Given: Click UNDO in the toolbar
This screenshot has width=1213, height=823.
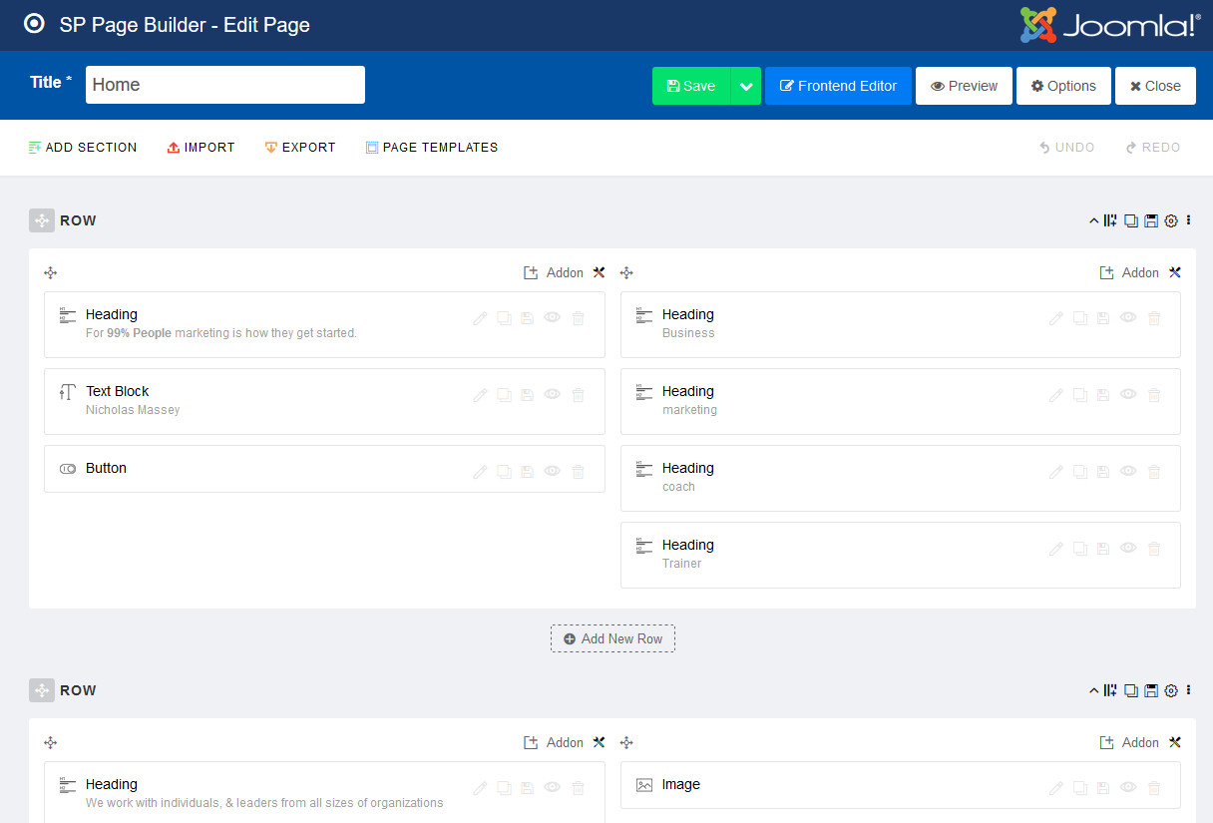Looking at the screenshot, I should [x=1066, y=147].
